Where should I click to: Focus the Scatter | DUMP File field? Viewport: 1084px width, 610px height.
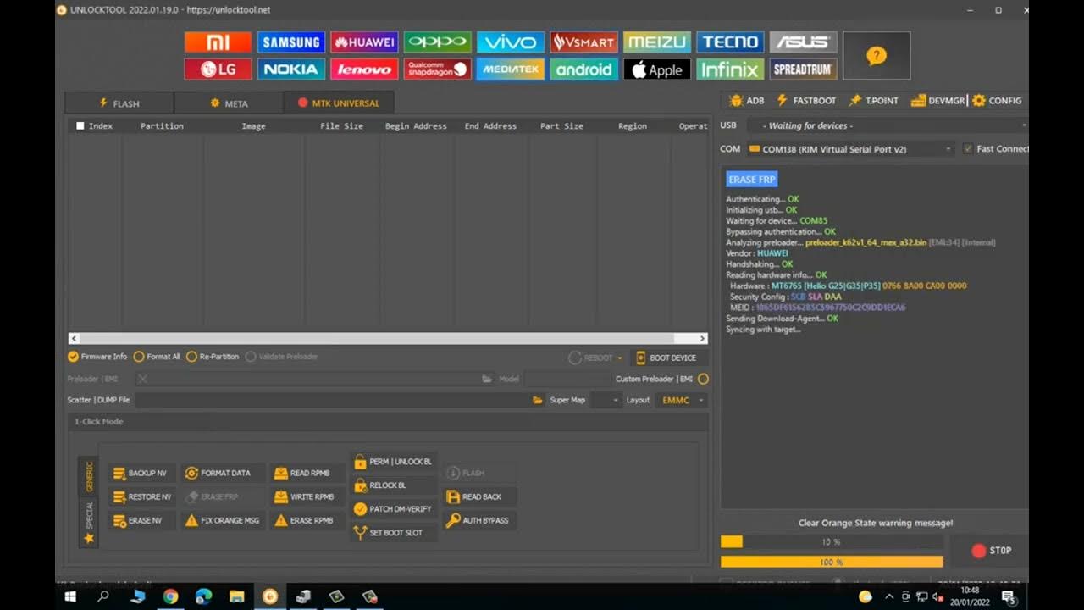333,400
